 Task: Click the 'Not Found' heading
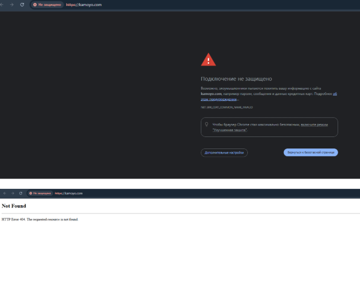pyautogui.click(x=14, y=206)
